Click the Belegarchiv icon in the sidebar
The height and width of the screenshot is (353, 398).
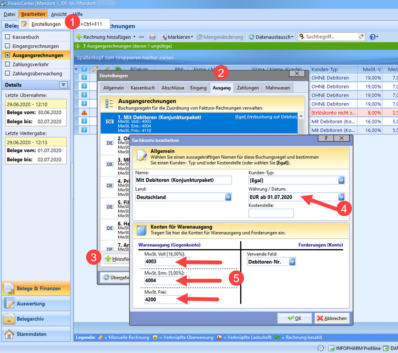(9, 319)
